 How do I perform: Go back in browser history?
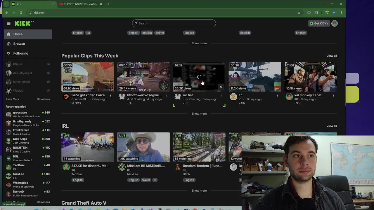click(x=6, y=13)
